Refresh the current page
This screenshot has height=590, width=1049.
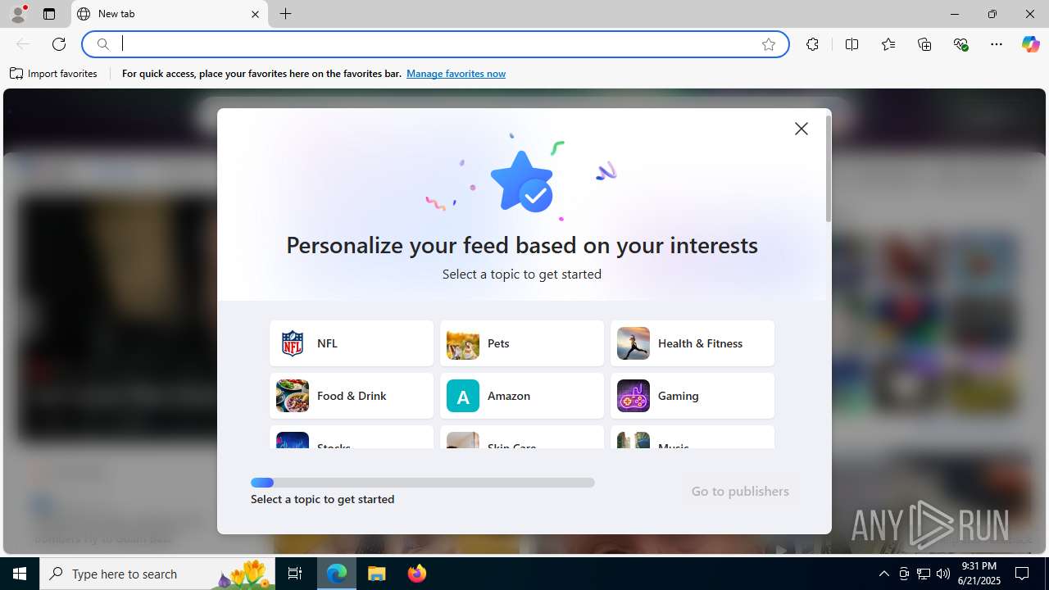(59, 44)
